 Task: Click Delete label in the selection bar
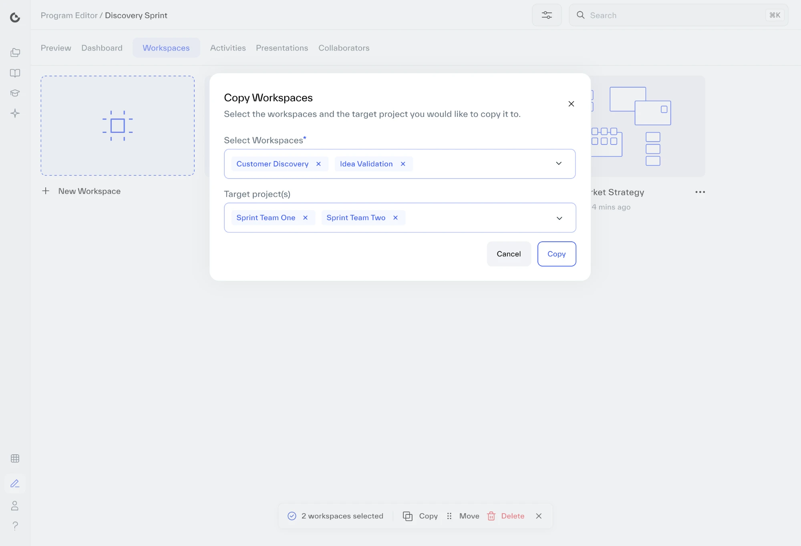(x=513, y=516)
